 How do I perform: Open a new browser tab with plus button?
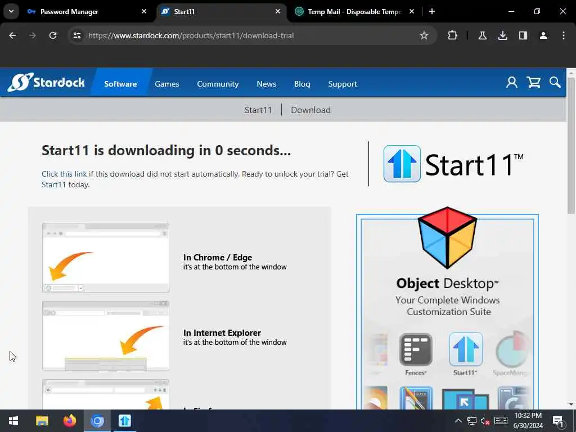tap(432, 11)
